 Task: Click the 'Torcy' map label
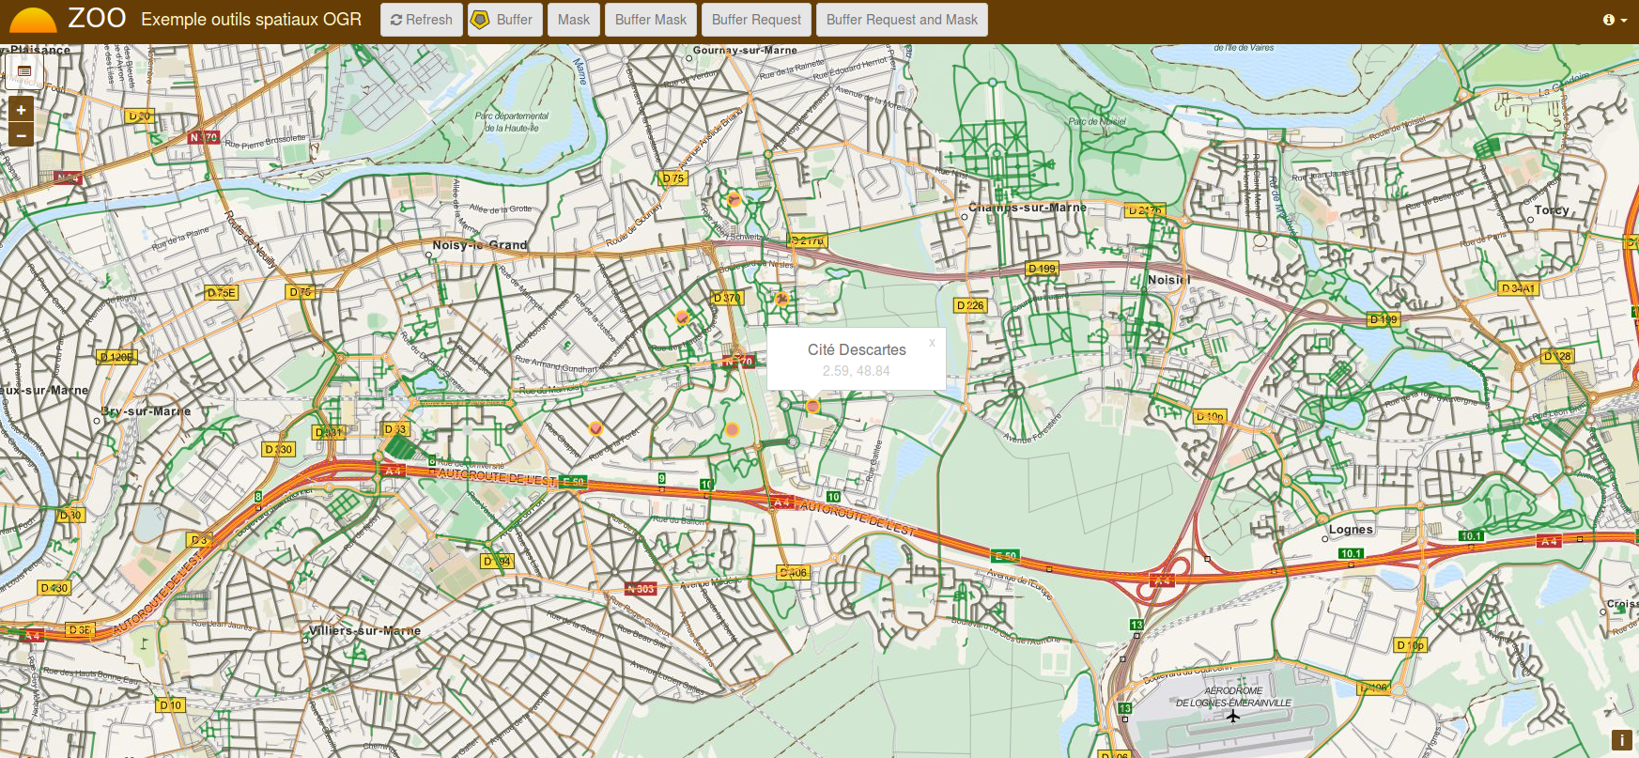tap(1552, 210)
